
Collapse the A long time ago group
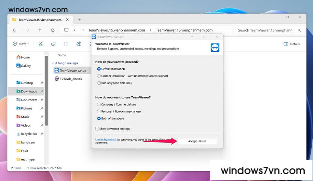pyautogui.click(x=53, y=63)
